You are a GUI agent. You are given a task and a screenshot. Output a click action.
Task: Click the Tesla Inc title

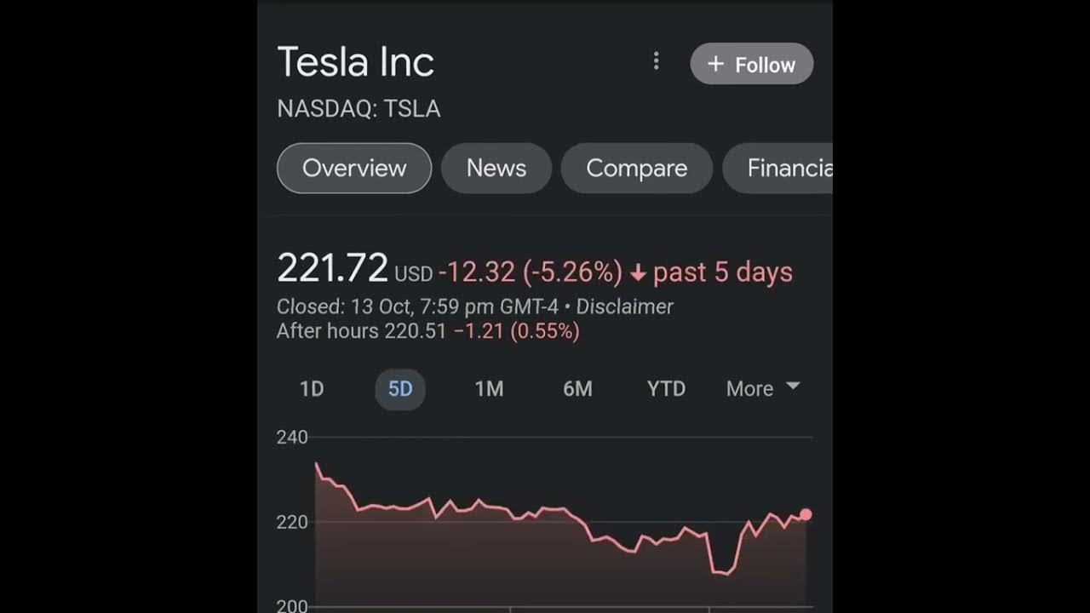[x=356, y=62]
